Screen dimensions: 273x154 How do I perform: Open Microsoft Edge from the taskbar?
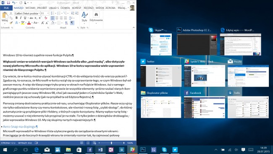37,150
